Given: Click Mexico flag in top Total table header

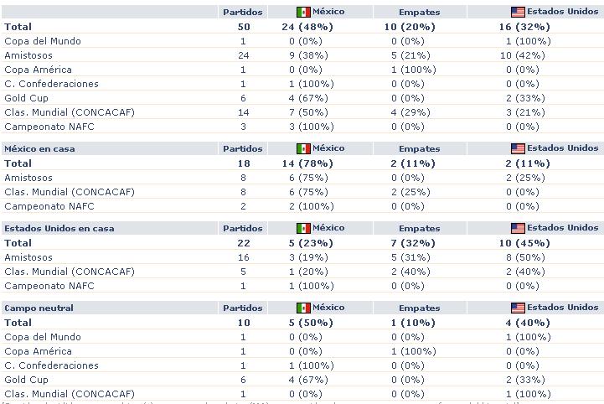Looking at the screenshot, I should coord(303,13).
